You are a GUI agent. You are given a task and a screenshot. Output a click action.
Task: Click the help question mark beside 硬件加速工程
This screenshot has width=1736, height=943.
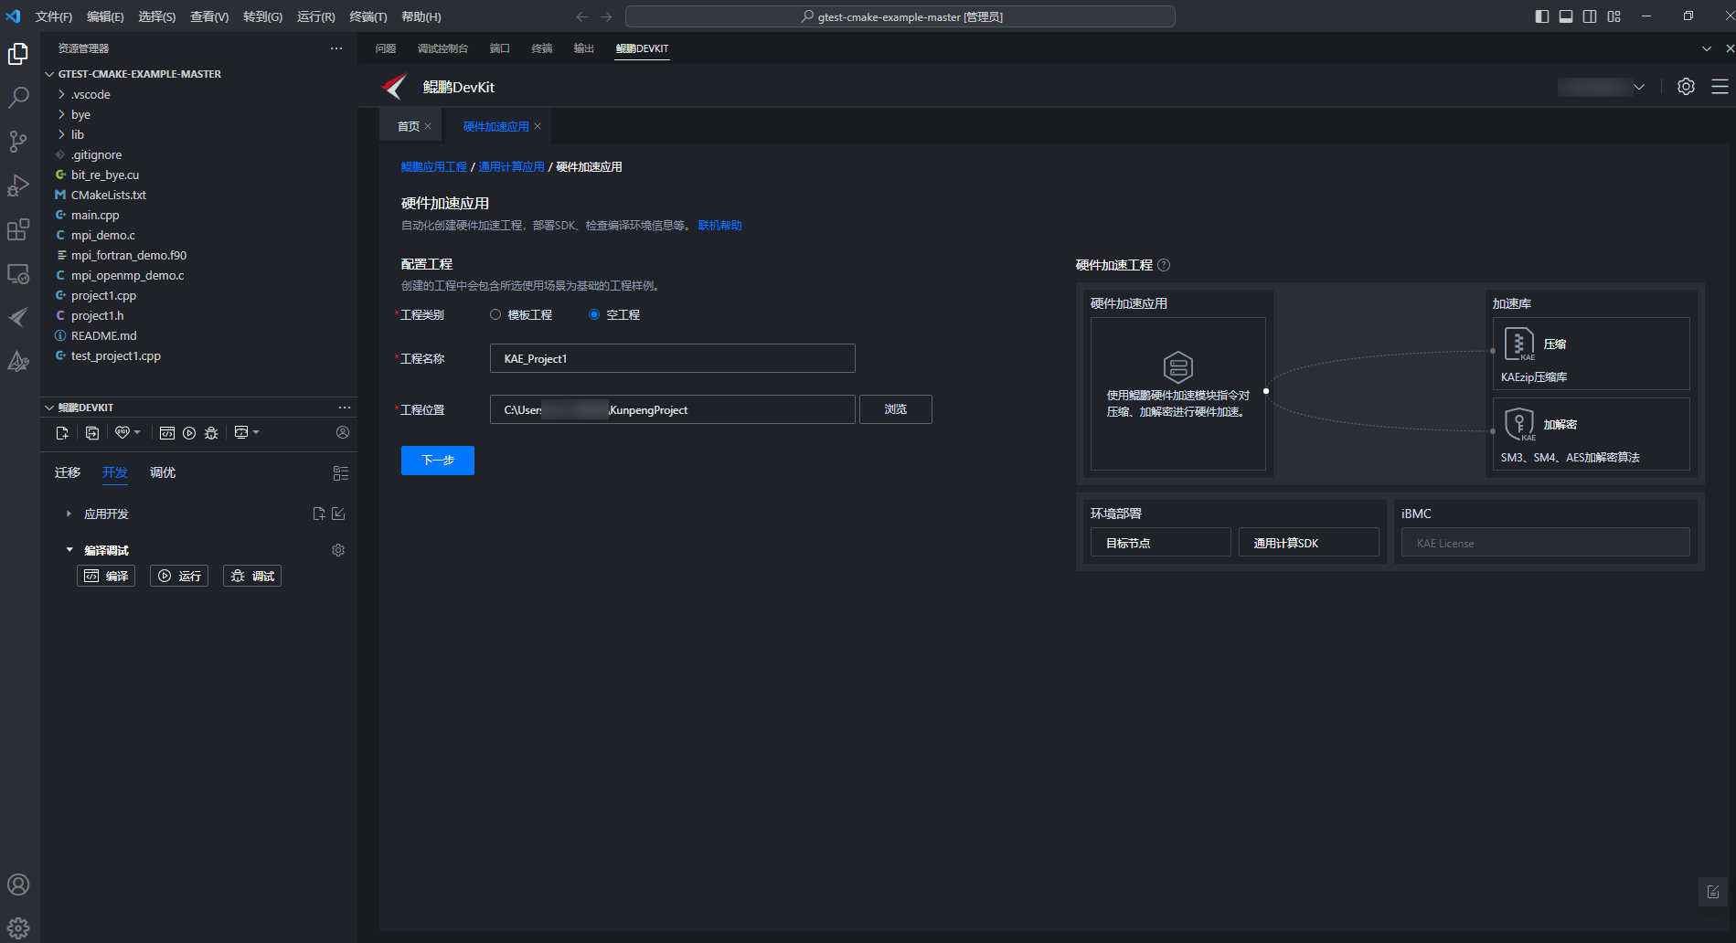[x=1164, y=265]
